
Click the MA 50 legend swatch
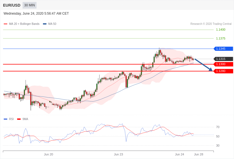[x=45, y=24]
